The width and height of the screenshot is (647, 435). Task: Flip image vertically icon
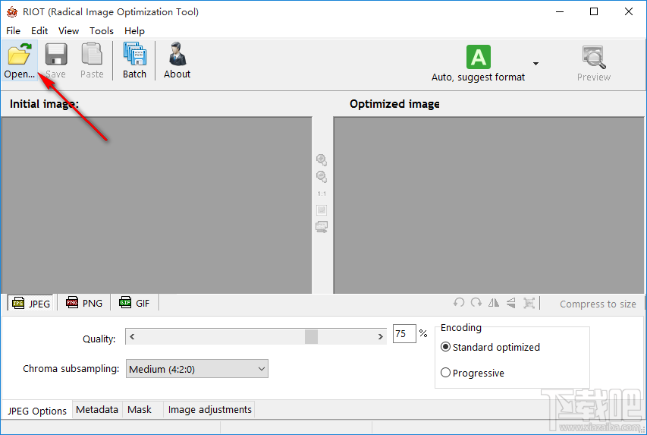point(510,303)
